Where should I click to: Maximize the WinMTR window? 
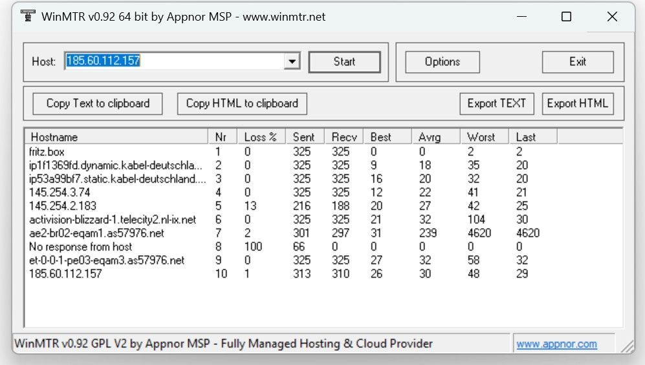point(567,16)
